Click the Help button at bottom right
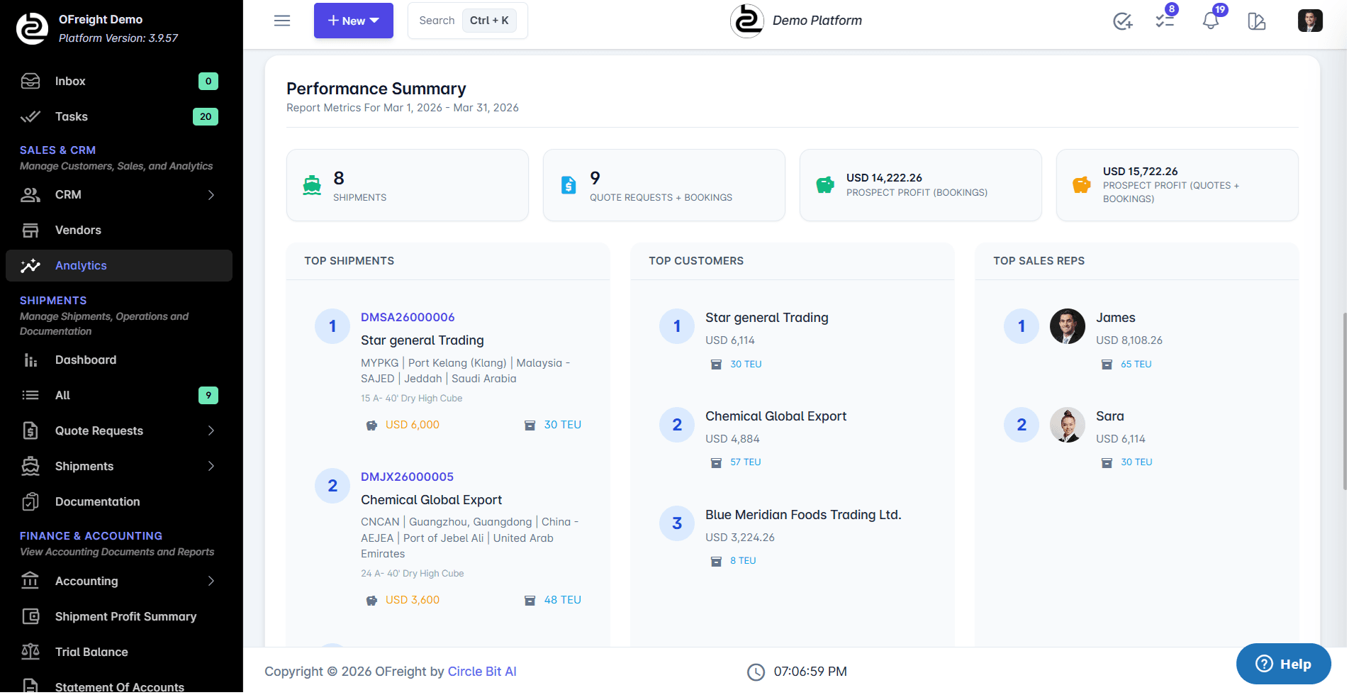1349x695 pixels. [x=1283, y=664]
